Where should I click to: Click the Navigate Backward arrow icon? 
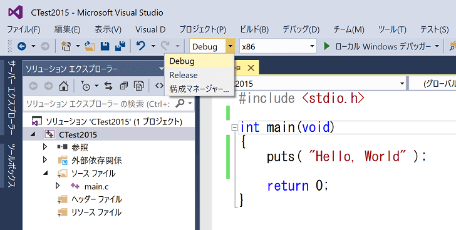click(22, 46)
